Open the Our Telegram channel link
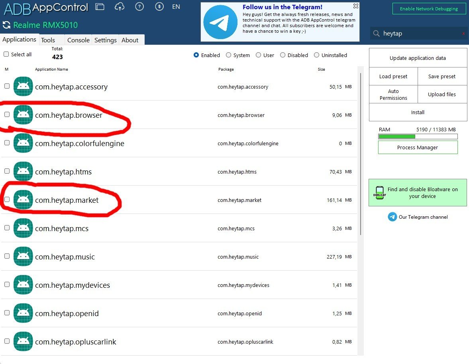 [423, 217]
